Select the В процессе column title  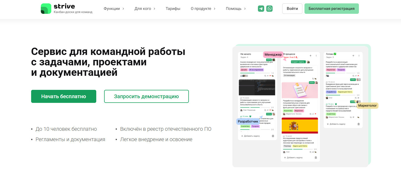coord(289,54)
